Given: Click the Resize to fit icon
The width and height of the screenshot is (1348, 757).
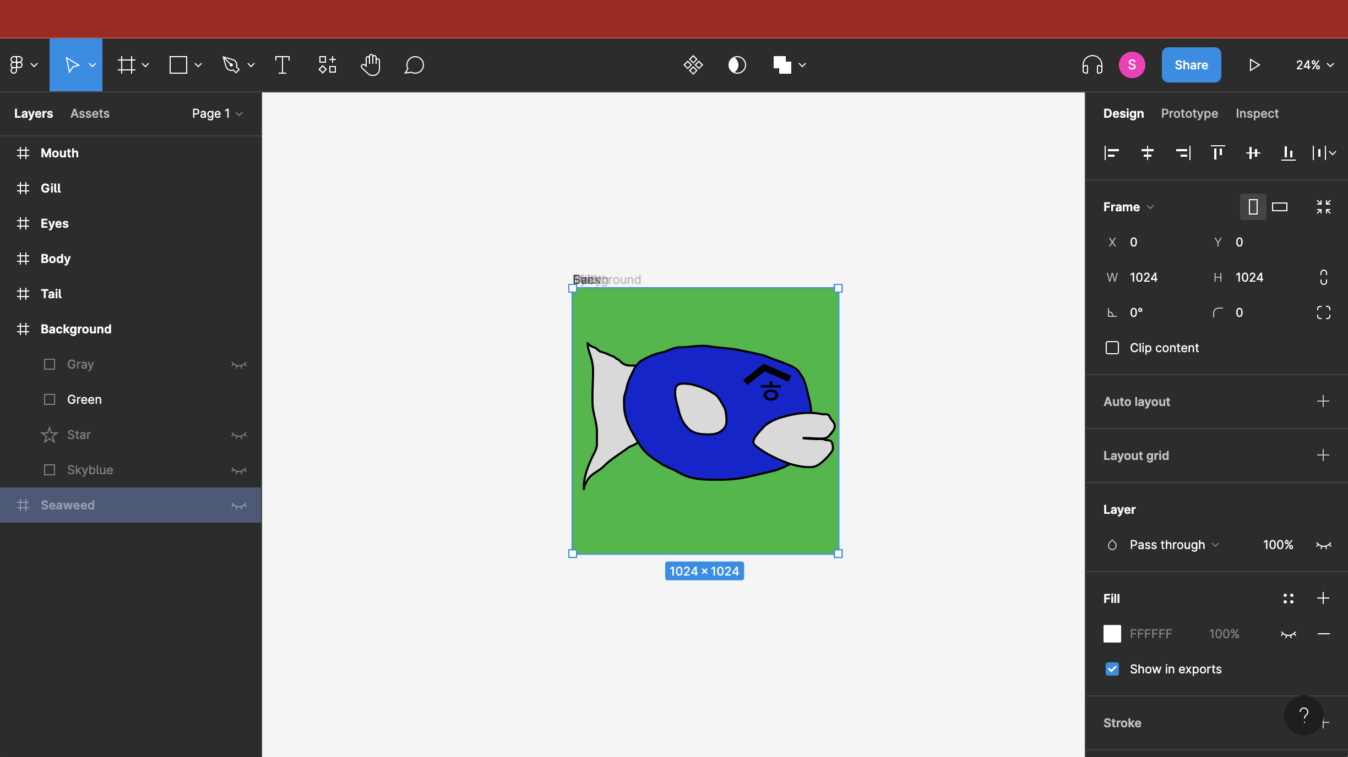Looking at the screenshot, I should [1323, 207].
